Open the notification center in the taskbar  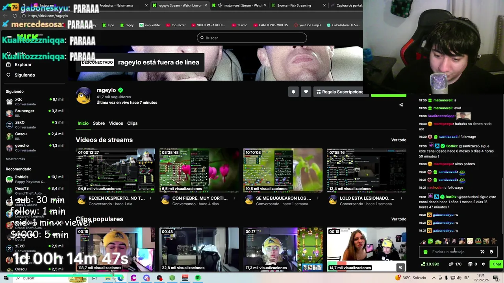coord(496,278)
